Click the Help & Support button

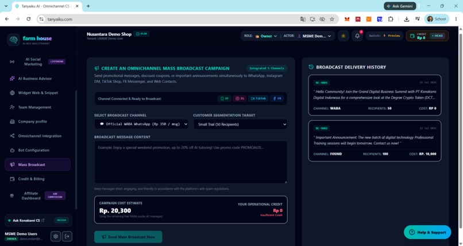click(427, 232)
